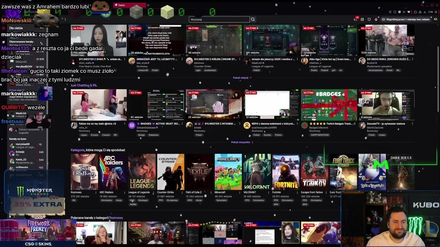Click the Groznawstwo tag under Bonkol stream
440x247 pixels.
point(375,70)
